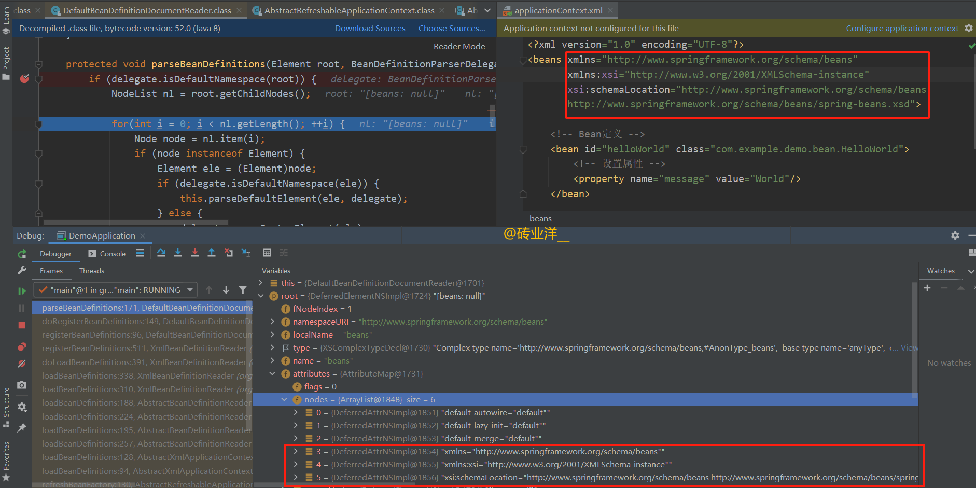Toggle breakpoint at isDefaultNamespace line
Screen dimensions: 976x488
click(x=24, y=79)
